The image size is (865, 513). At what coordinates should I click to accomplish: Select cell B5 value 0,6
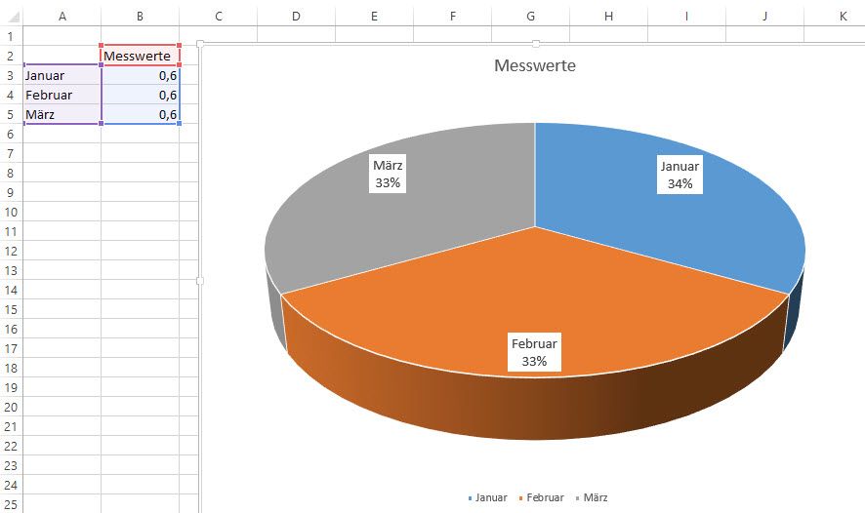coord(141,114)
